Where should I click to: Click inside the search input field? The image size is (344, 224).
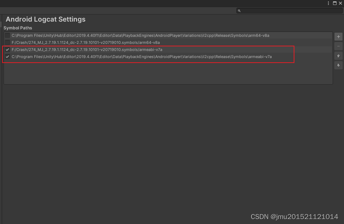point(283,11)
